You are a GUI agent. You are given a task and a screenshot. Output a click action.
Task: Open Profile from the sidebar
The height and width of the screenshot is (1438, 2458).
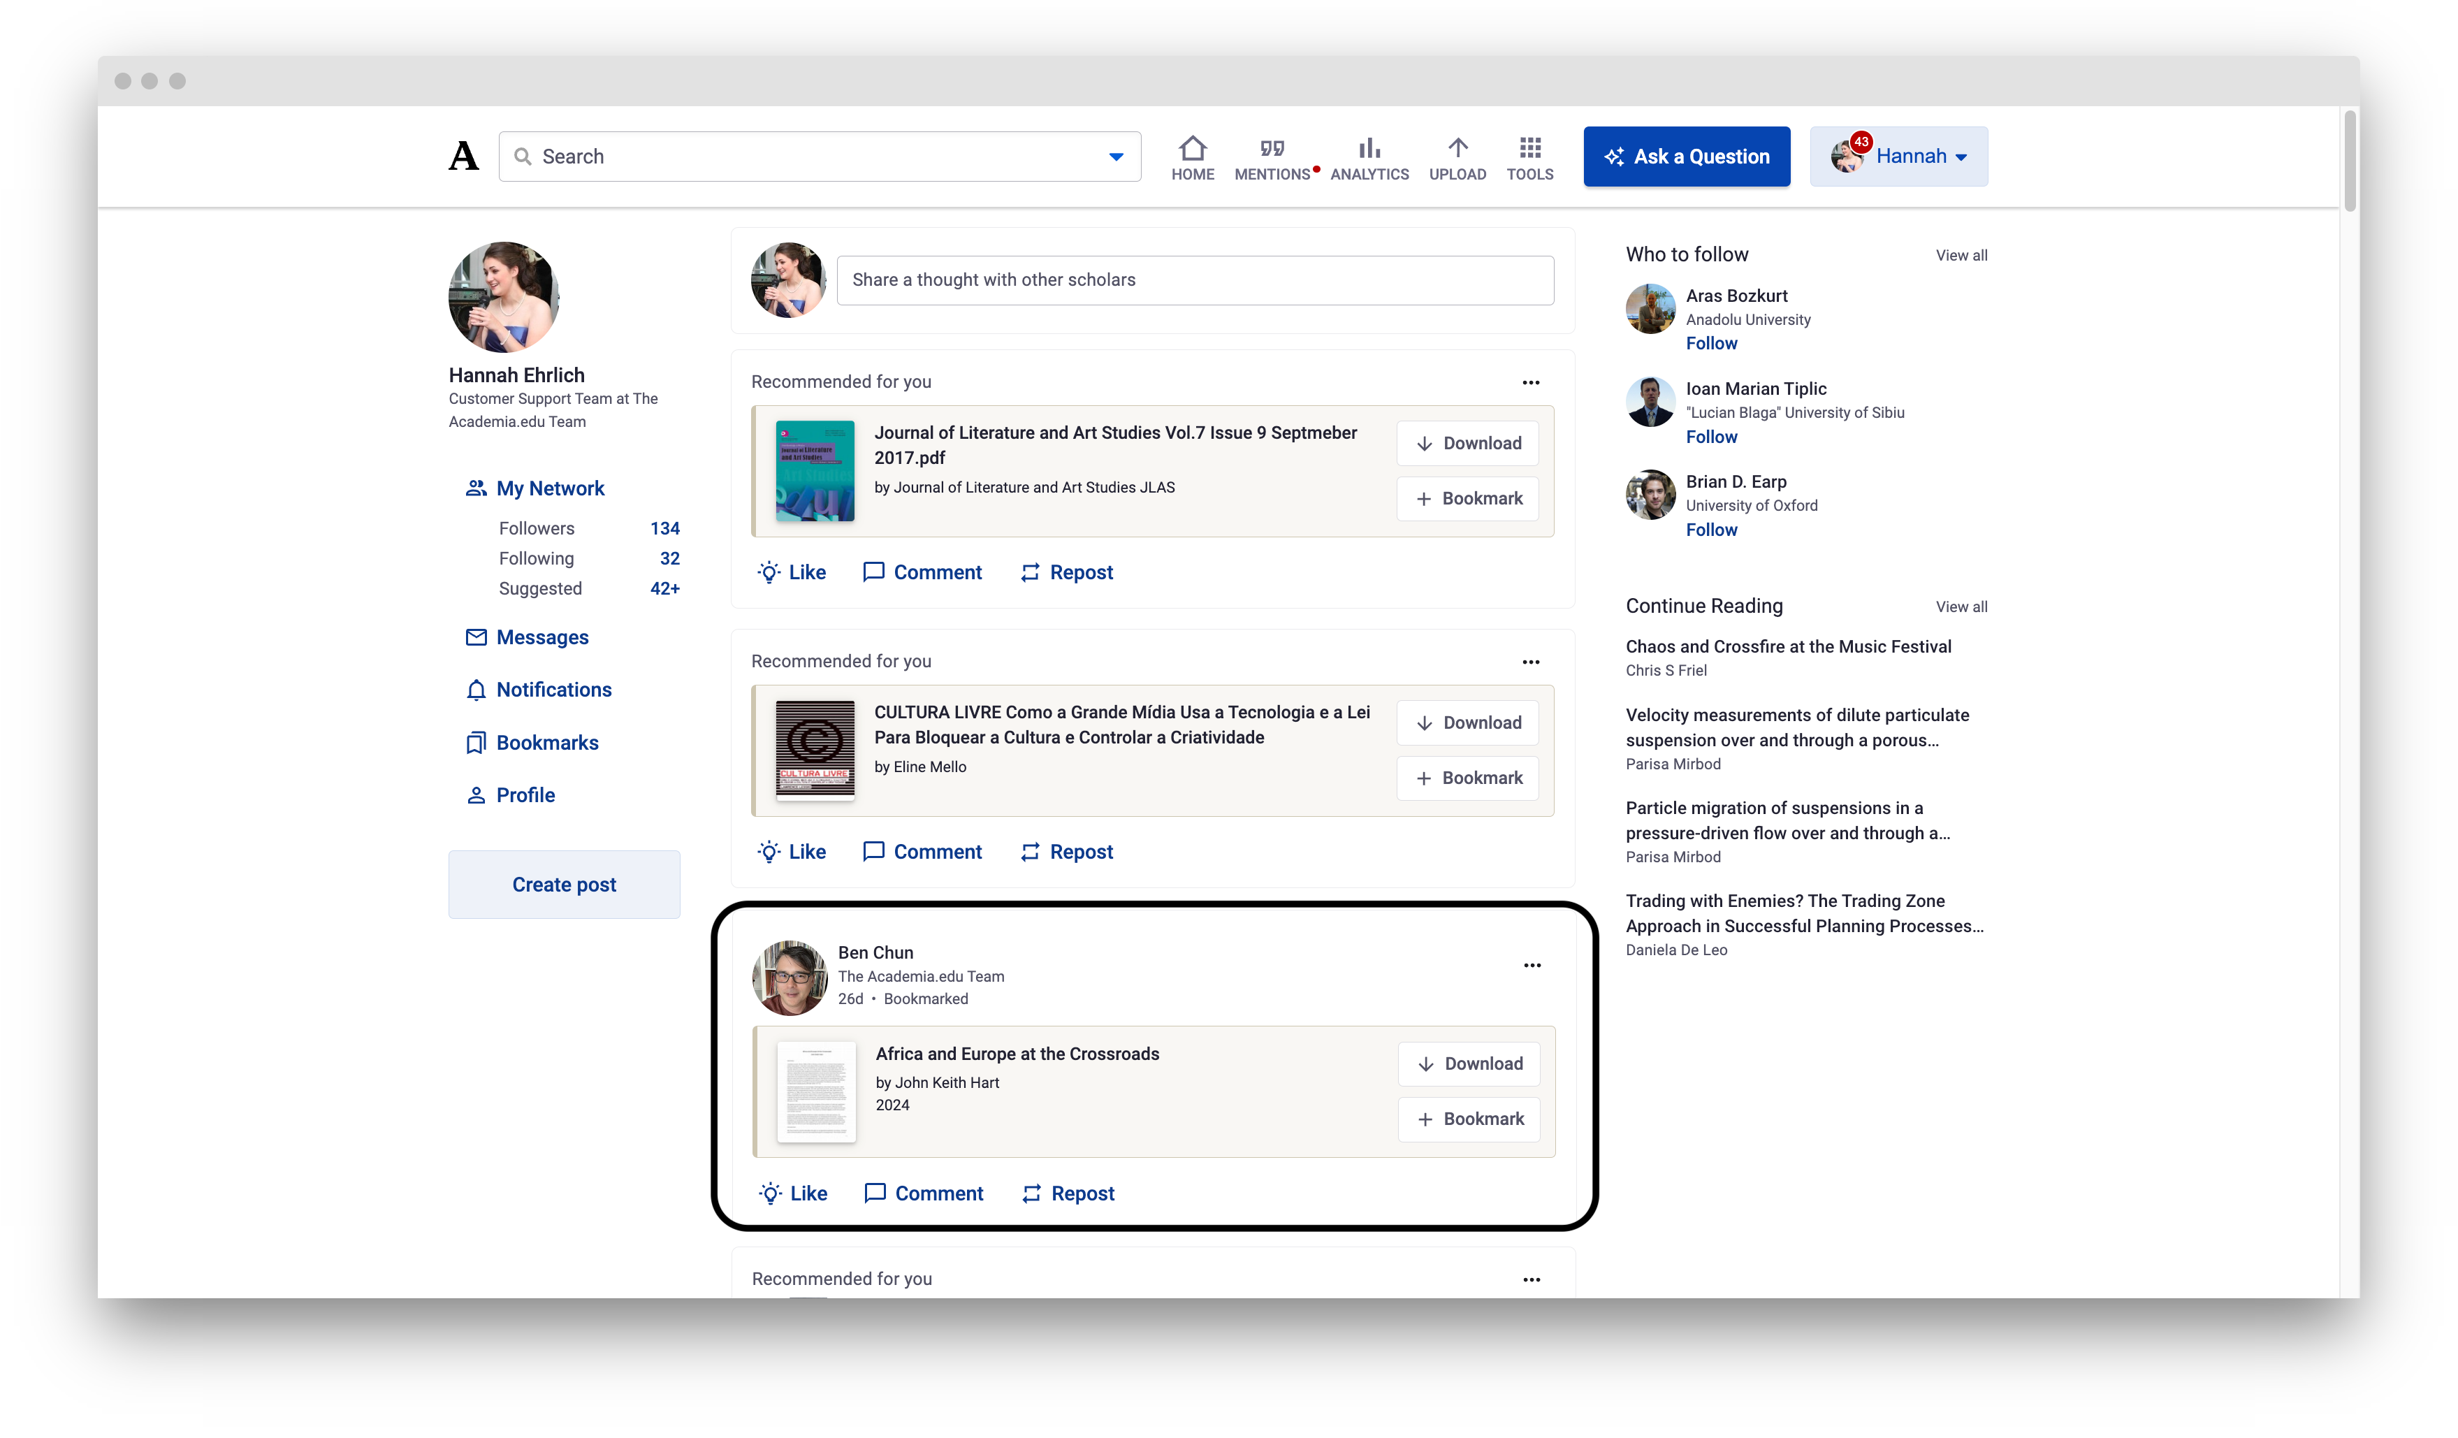click(x=510, y=795)
